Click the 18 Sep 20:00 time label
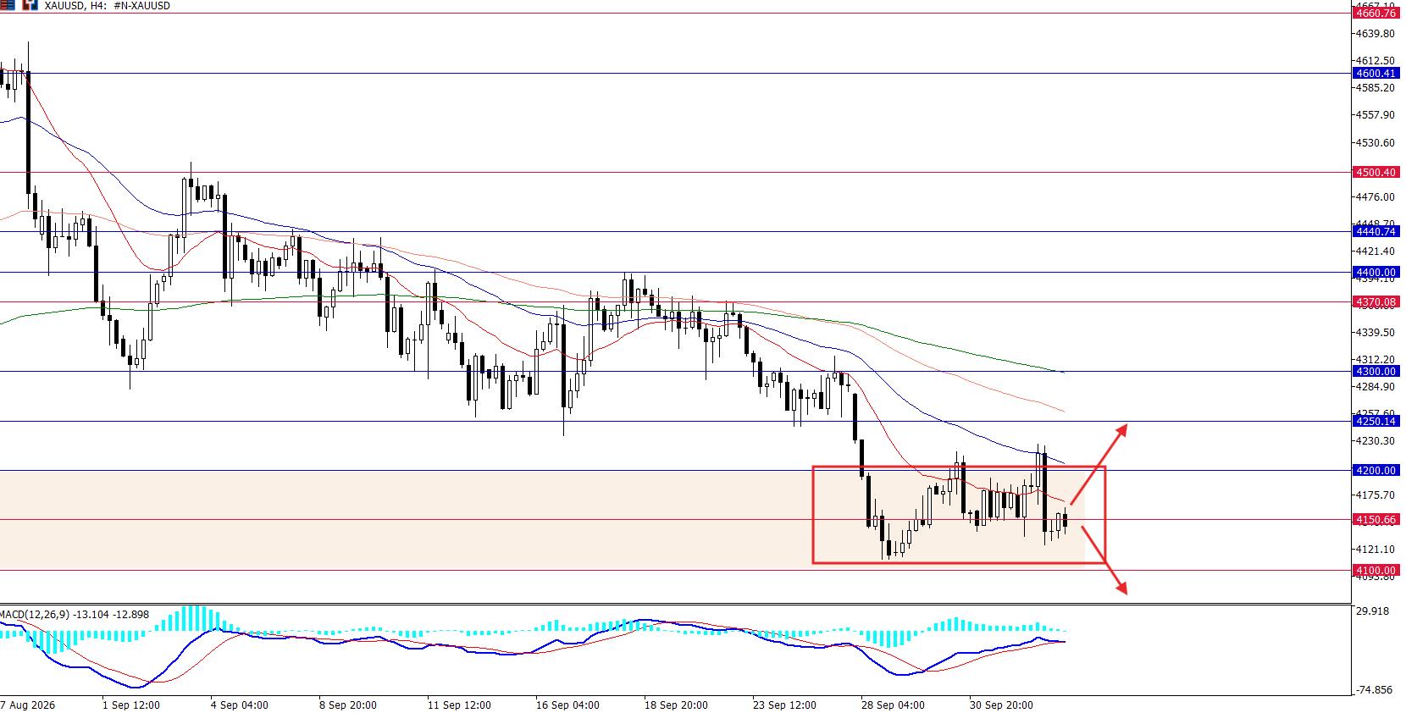This screenshot has height=713, width=1406. [x=676, y=705]
